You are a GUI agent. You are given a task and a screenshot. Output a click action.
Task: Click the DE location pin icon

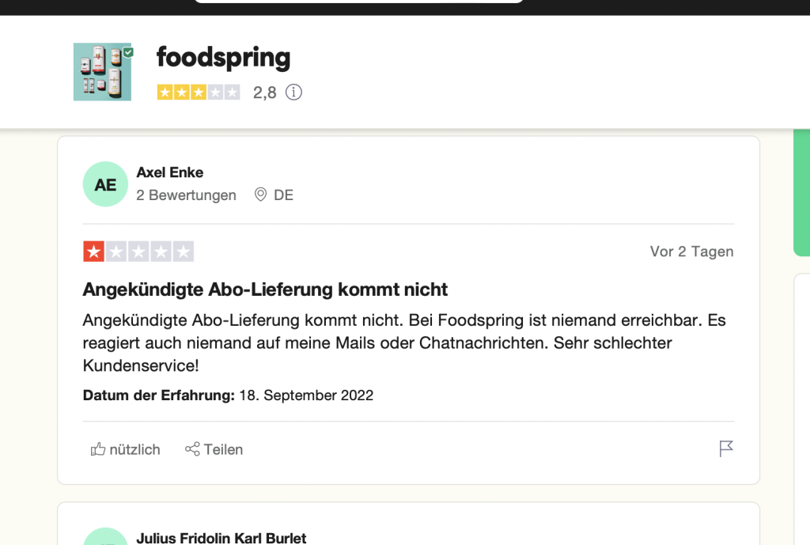click(x=260, y=195)
